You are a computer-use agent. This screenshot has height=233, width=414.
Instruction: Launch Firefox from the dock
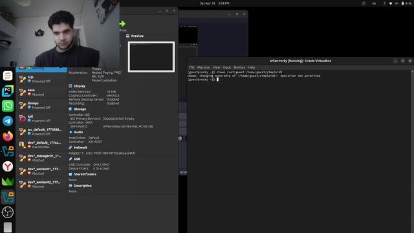(8, 136)
